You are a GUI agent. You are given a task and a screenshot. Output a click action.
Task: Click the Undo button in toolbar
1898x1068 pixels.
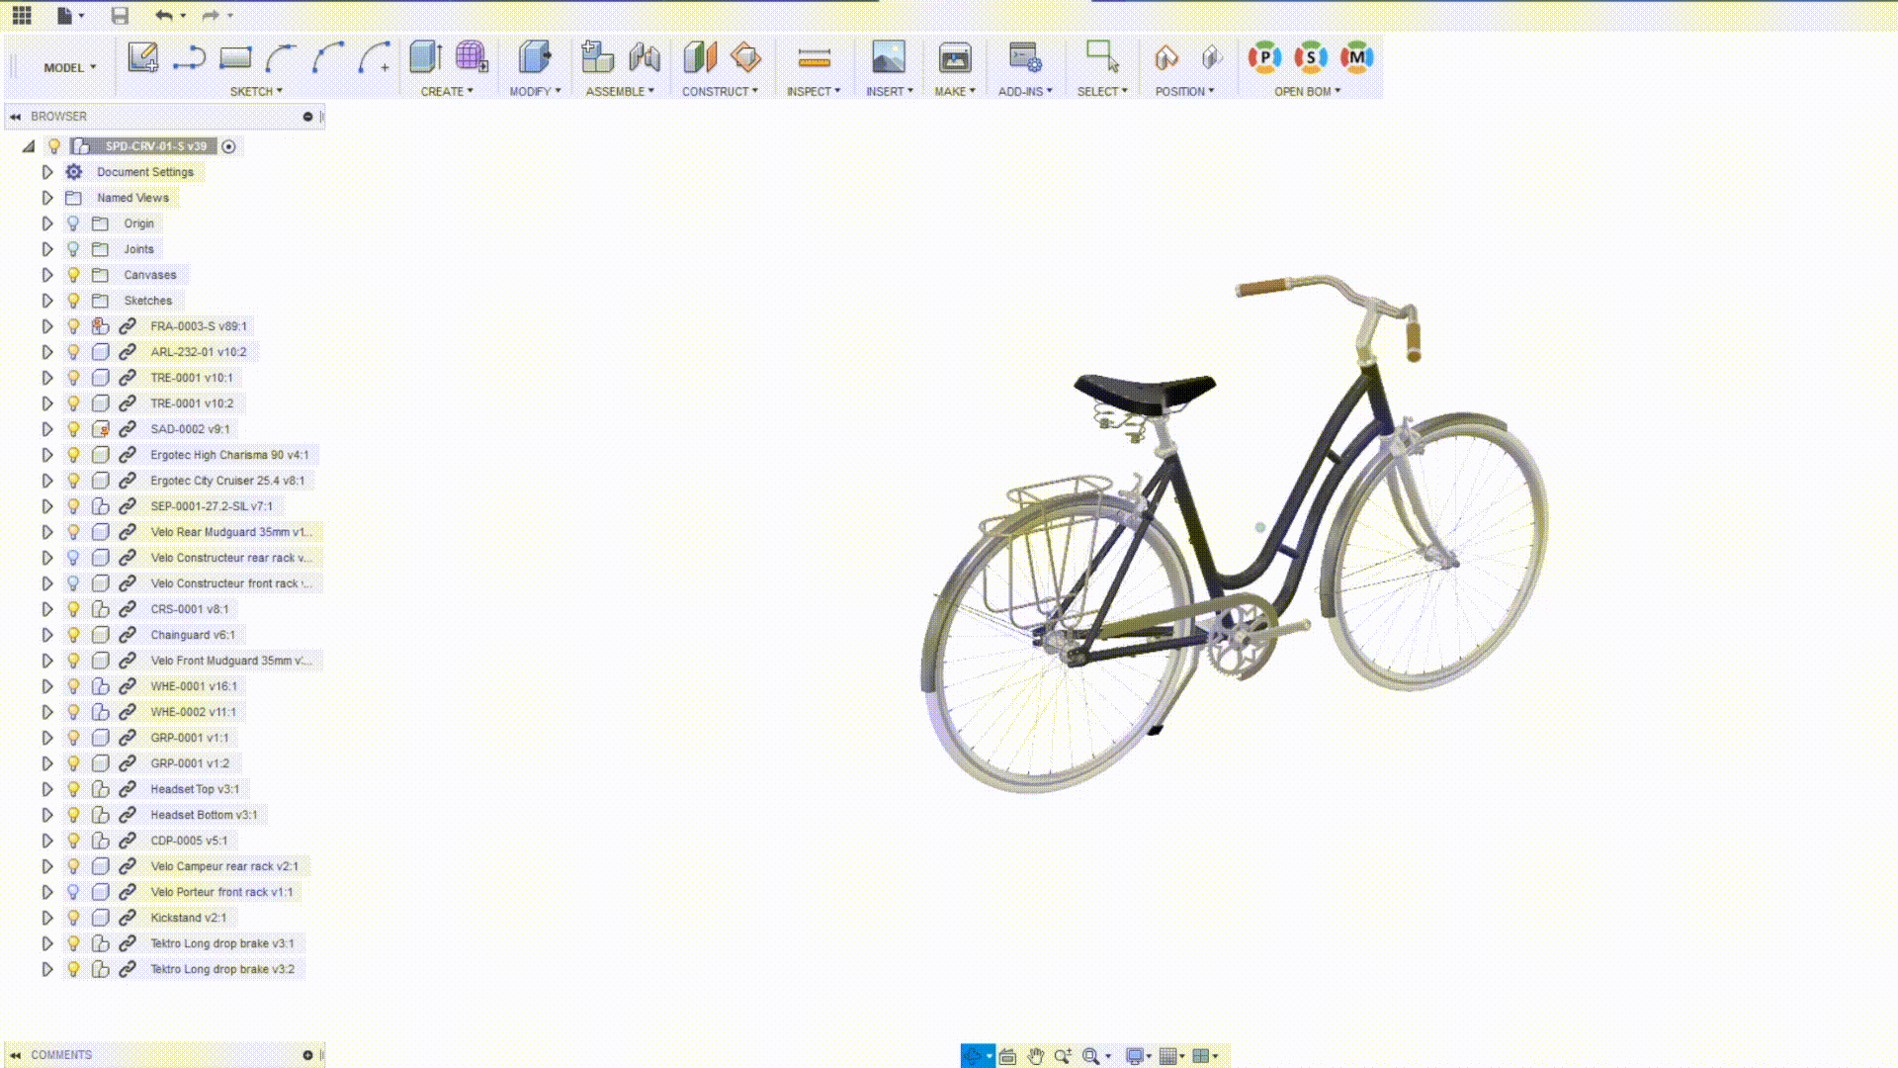(x=162, y=15)
